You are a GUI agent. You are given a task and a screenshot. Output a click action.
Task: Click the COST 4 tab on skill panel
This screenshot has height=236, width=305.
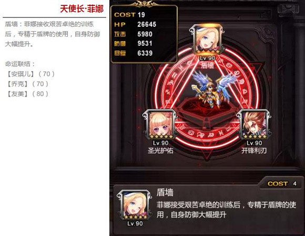tap(282, 183)
